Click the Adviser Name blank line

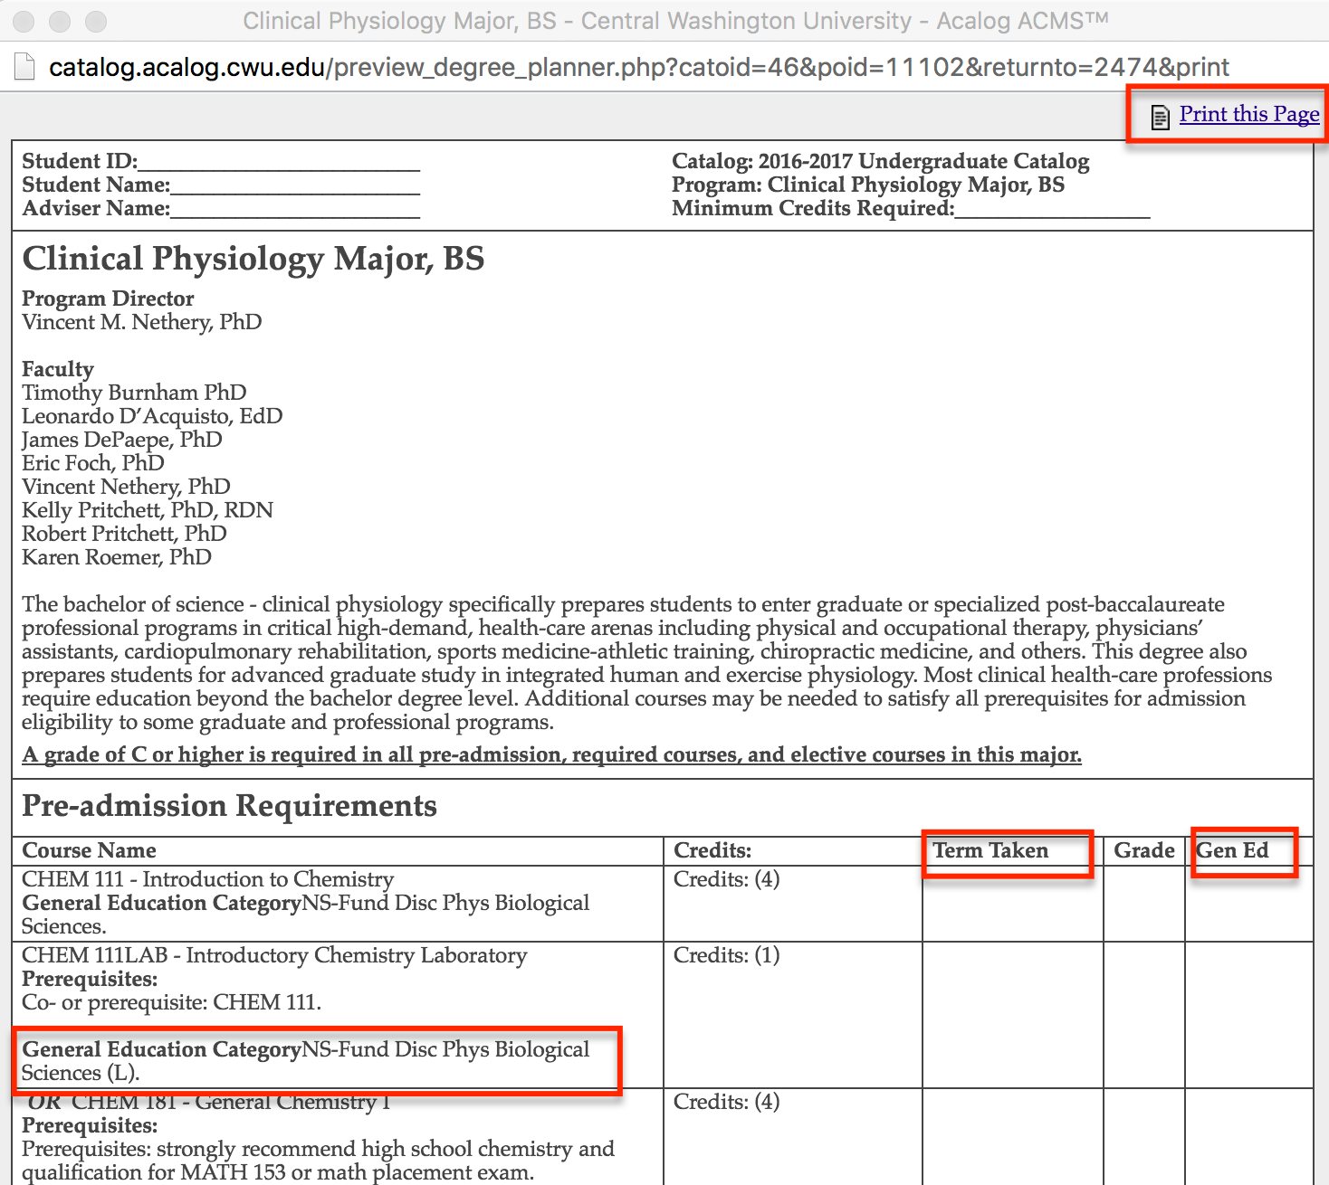pos(295,210)
